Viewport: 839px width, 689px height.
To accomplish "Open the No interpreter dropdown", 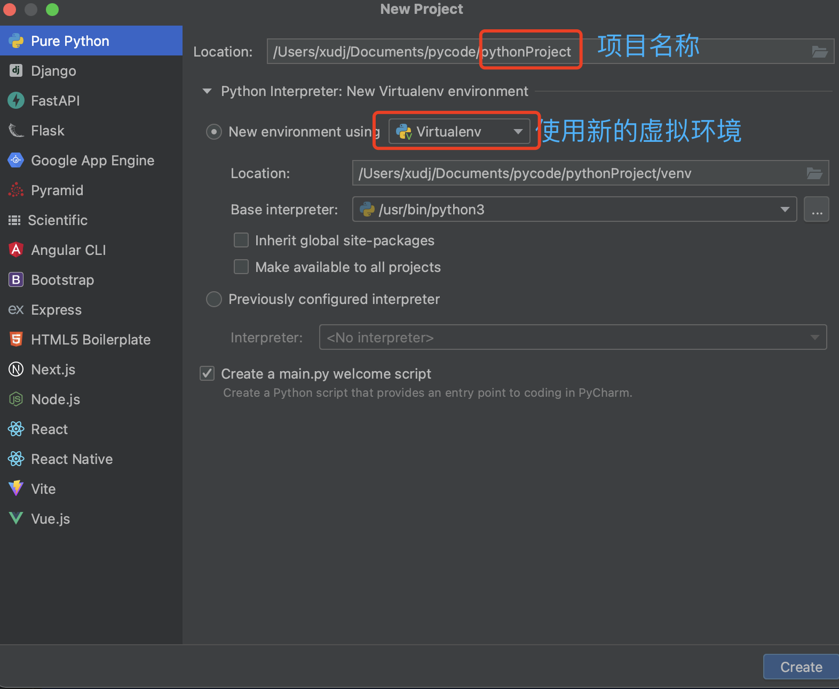I will click(x=573, y=337).
